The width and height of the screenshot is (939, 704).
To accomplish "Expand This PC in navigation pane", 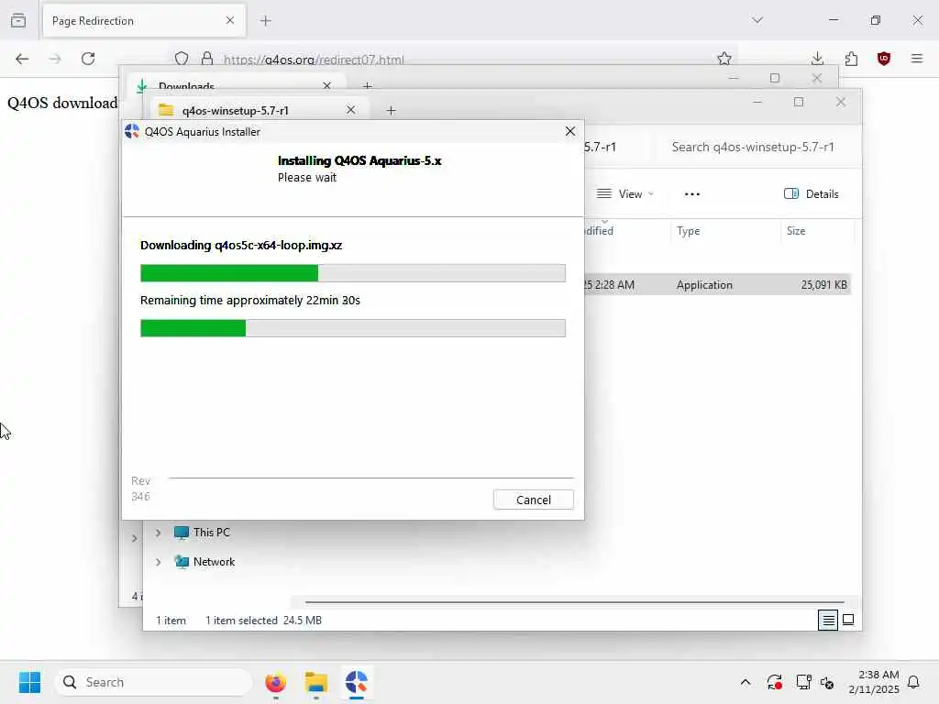I will click(158, 533).
